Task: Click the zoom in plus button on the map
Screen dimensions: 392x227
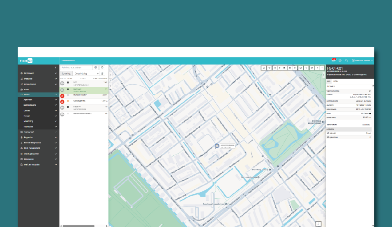Action: pyautogui.click(x=317, y=68)
